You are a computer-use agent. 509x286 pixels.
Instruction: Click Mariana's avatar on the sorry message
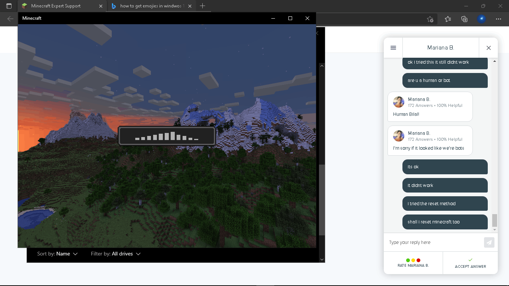399,136
